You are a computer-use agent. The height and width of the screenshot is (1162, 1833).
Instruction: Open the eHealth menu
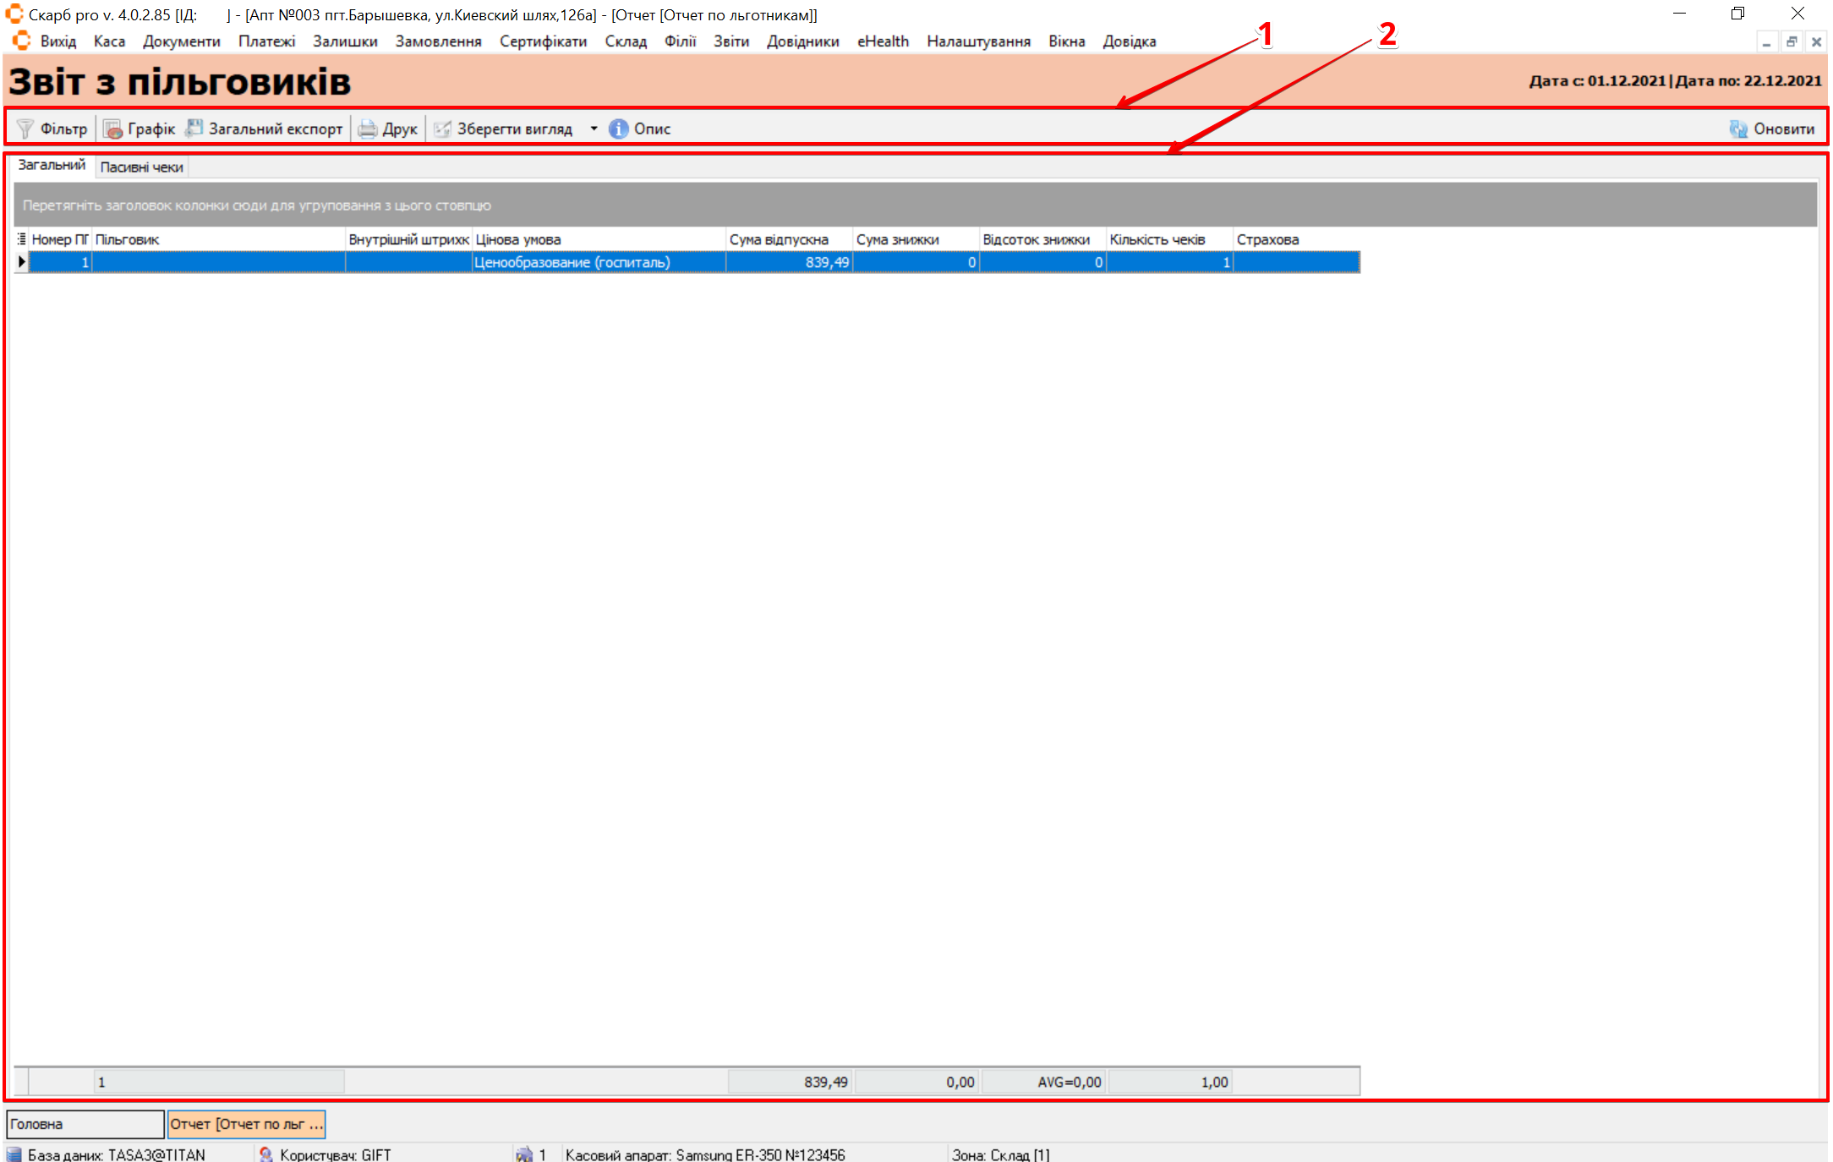click(882, 41)
